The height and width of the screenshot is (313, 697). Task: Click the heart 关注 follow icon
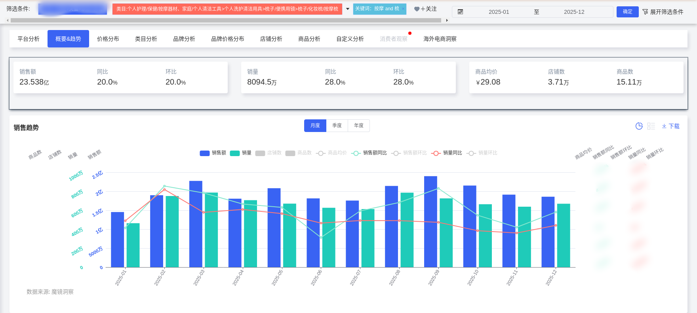(417, 9)
